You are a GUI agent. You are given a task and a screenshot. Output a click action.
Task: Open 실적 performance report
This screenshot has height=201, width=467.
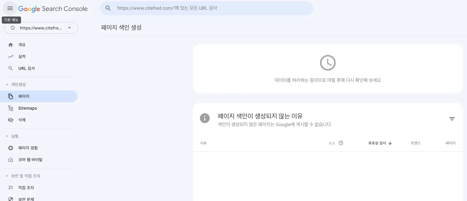[x=22, y=57]
